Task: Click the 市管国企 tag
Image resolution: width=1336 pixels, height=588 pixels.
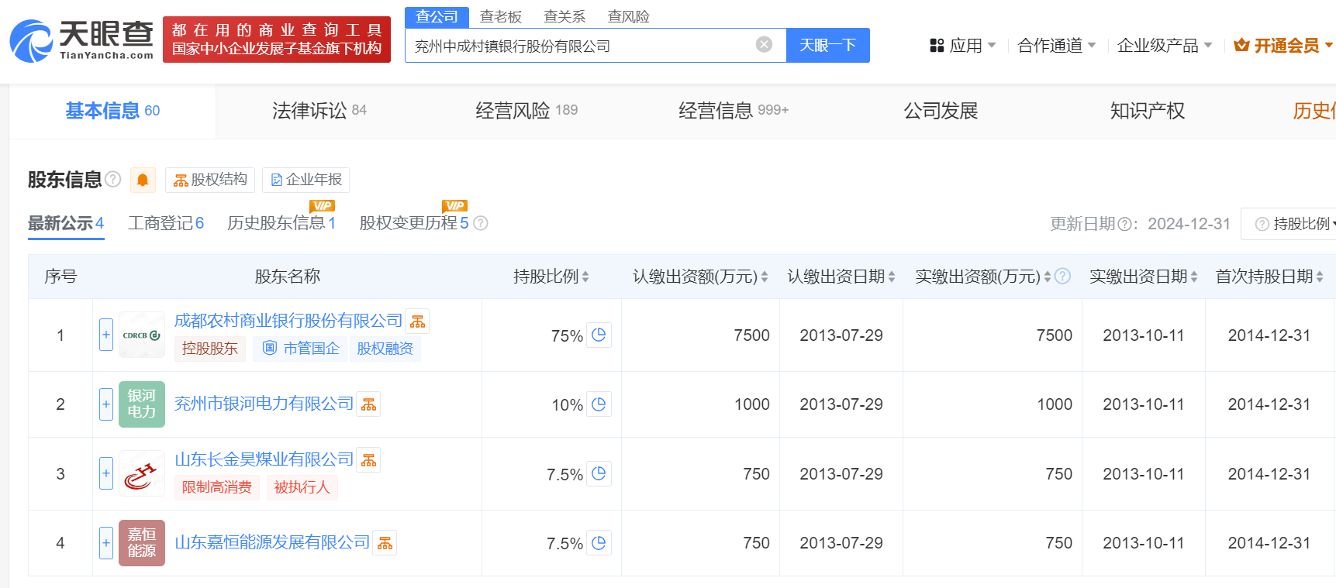Action: click(x=301, y=349)
